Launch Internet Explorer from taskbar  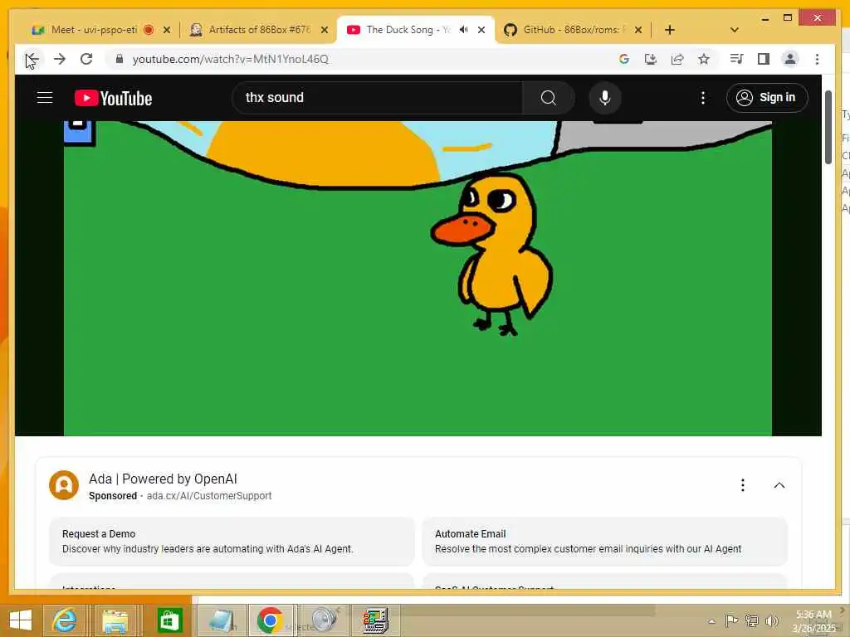64,620
